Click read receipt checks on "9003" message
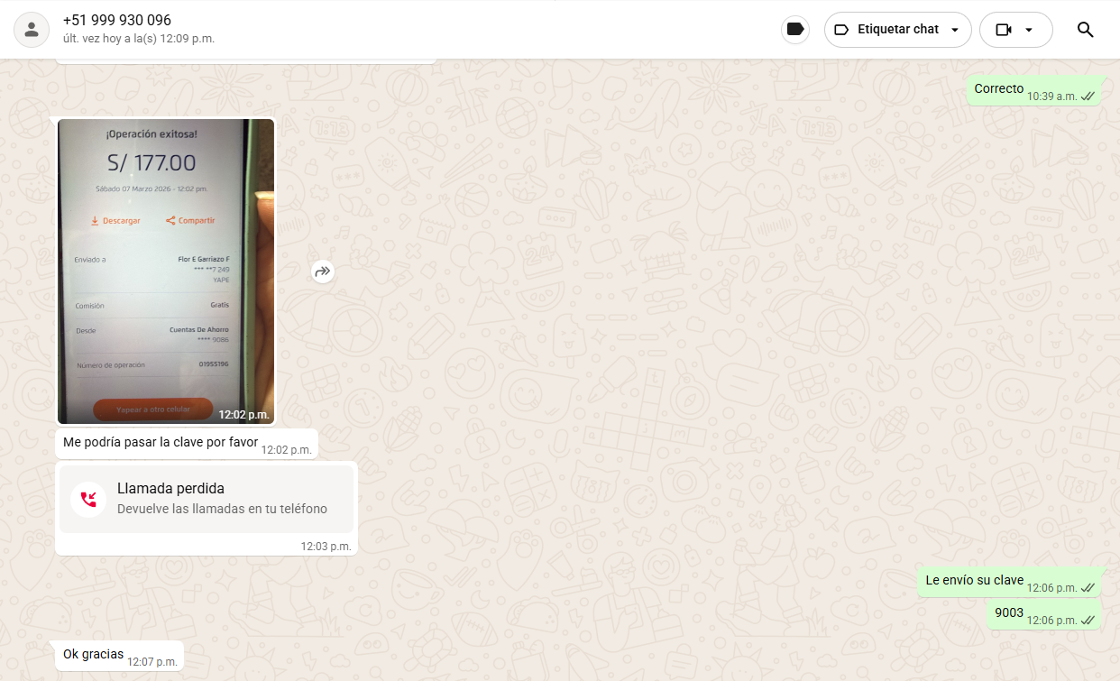Image resolution: width=1120 pixels, height=681 pixels. point(1088,621)
